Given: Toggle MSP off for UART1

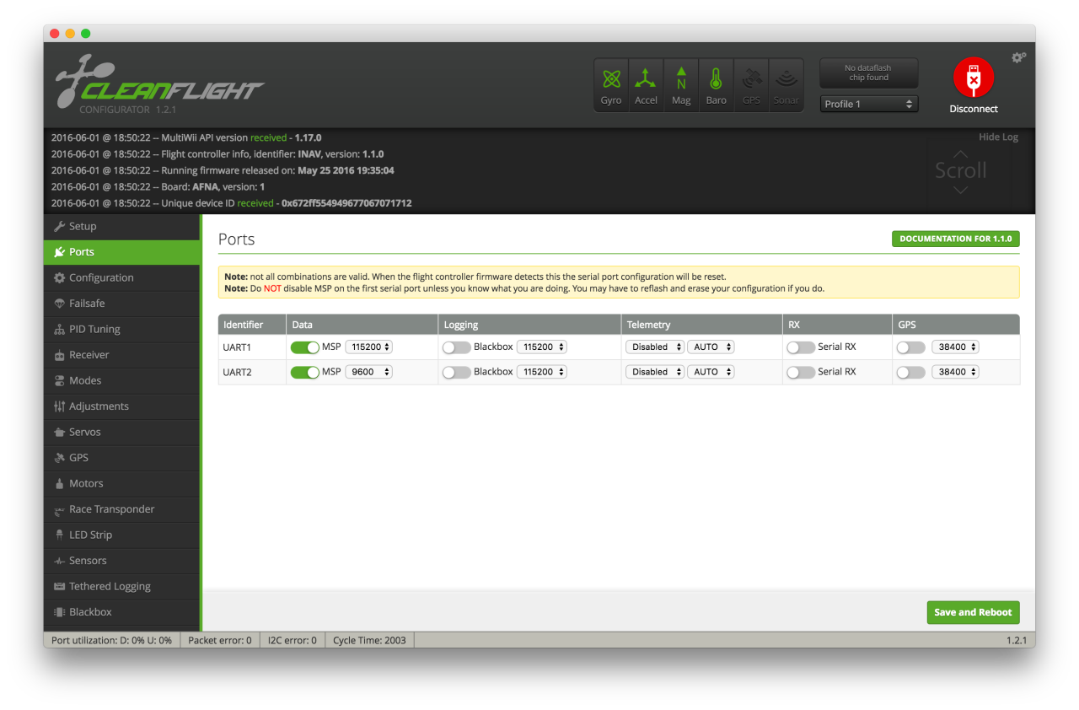Looking at the screenshot, I should click(x=305, y=347).
